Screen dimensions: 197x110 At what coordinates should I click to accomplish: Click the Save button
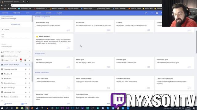24,104
